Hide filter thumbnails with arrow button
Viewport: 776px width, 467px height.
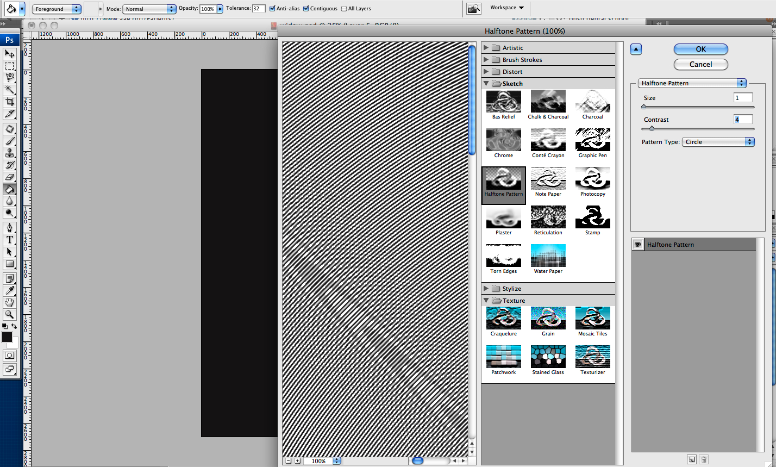636,49
